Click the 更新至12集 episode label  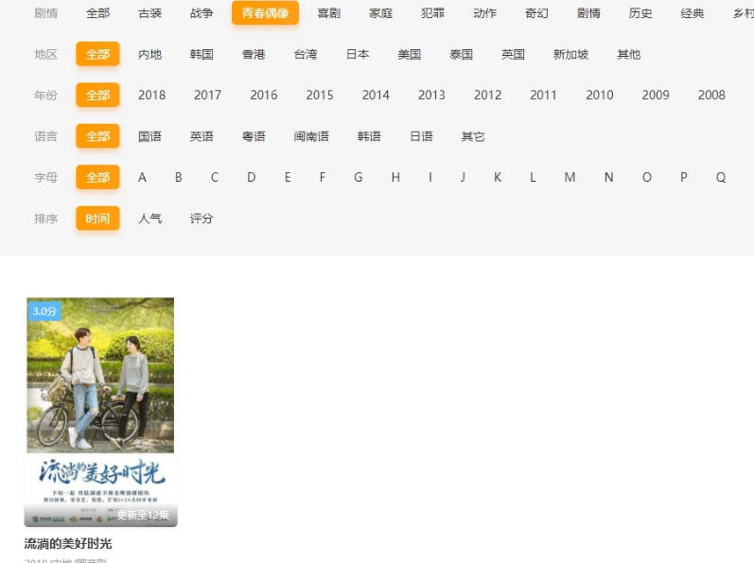(143, 515)
